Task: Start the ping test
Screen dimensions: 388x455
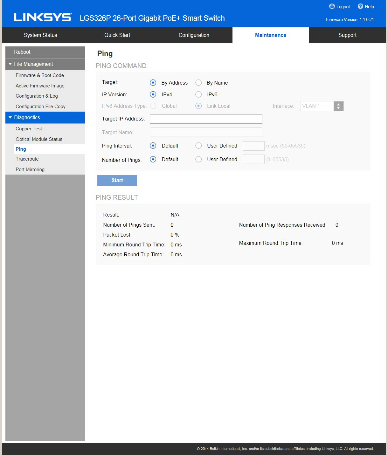Action: pos(117,180)
